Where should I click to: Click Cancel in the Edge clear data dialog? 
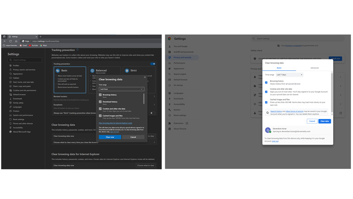[133, 137]
